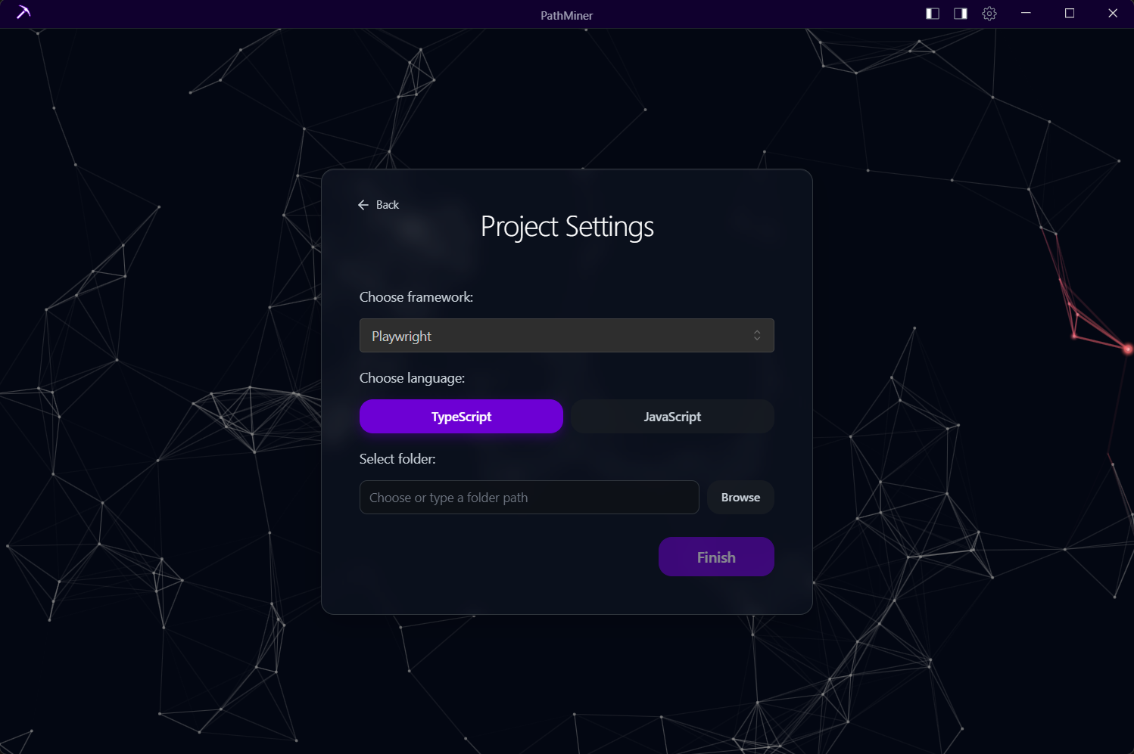Screen dimensions: 1134x754
Task: Switch the language to JavaScript
Action: 672,416
